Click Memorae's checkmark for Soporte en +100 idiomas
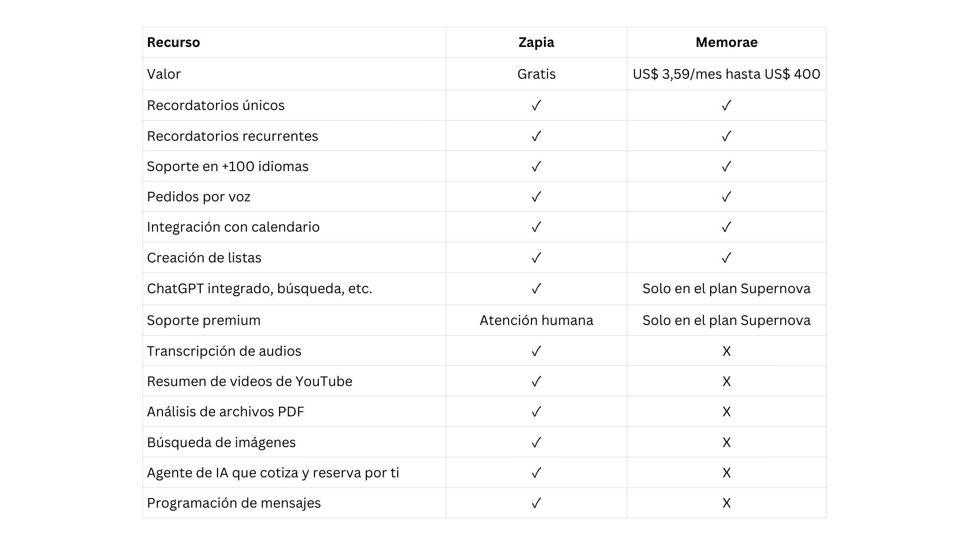This screenshot has width=969, height=545. pos(726,167)
